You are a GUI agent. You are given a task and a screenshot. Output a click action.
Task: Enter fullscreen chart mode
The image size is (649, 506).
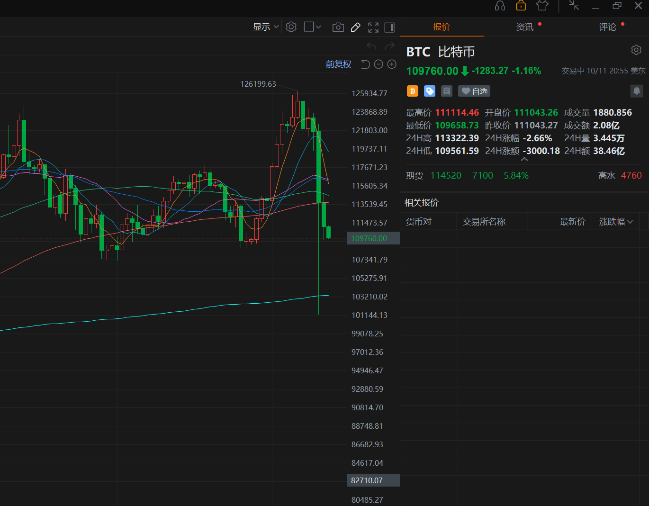point(373,27)
